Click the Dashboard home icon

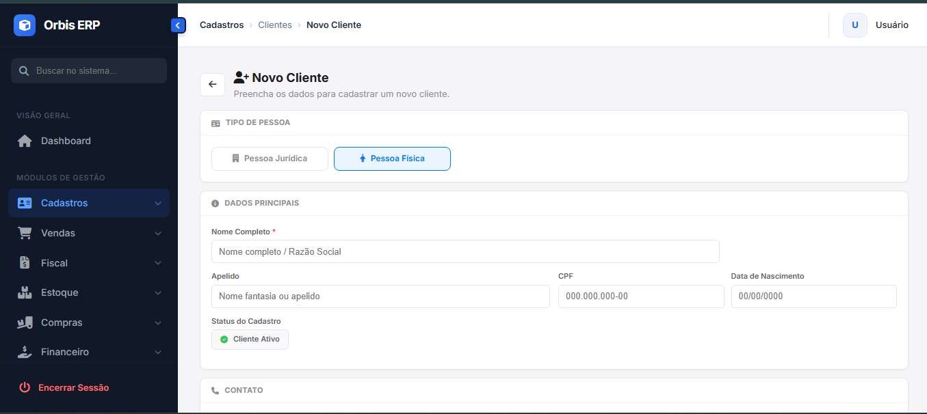pyautogui.click(x=25, y=141)
